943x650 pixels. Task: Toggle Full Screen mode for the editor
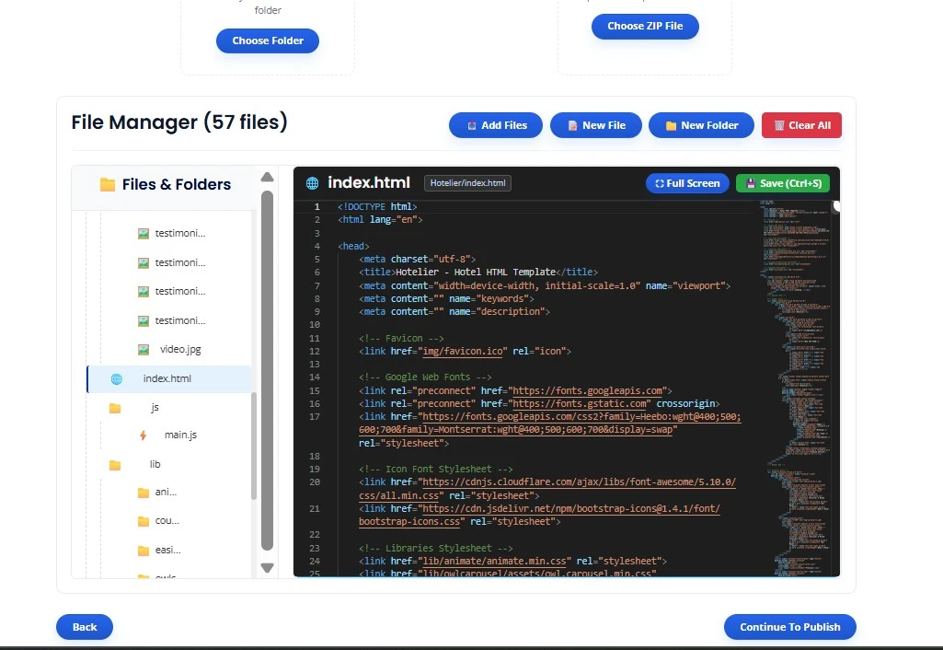[687, 183]
